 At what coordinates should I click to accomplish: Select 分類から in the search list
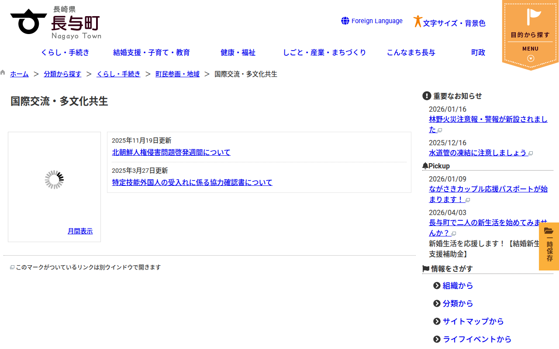[458, 304]
